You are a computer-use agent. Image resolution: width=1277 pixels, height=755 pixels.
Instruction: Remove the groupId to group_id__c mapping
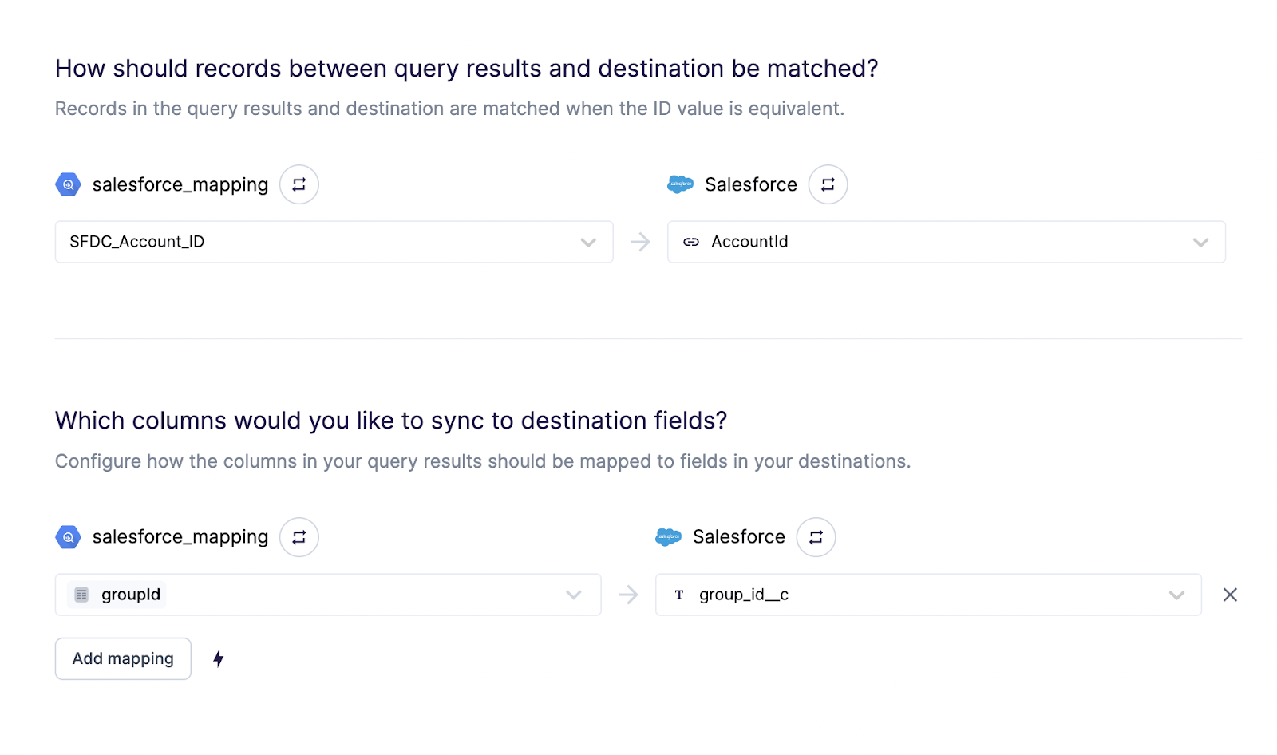click(1230, 595)
